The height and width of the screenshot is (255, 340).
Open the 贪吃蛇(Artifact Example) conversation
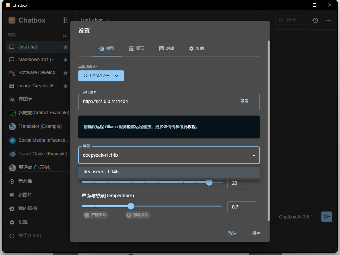[x=38, y=113]
